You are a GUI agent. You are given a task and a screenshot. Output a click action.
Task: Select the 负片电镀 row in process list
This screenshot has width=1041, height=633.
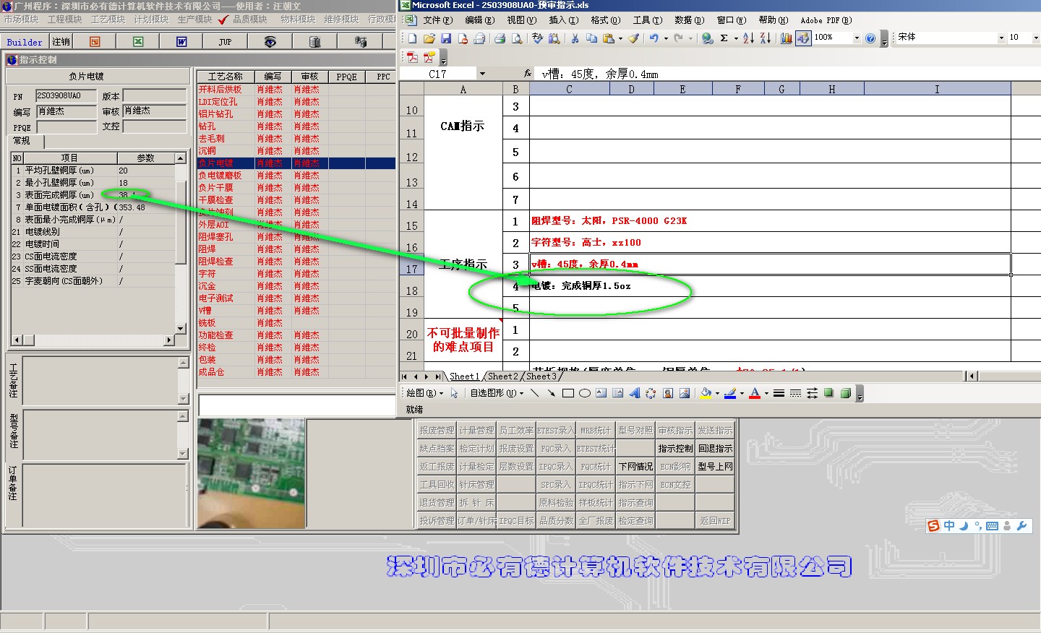click(296, 163)
